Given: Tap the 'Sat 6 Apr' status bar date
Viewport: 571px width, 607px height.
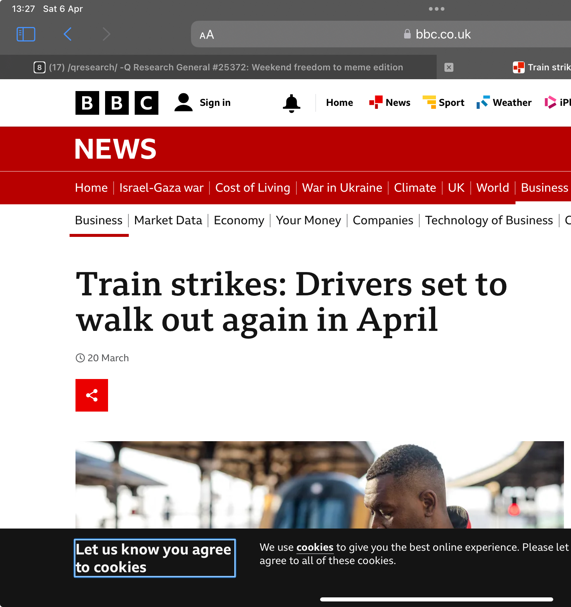Looking at the screenshot, I should [x=63, y=9].
